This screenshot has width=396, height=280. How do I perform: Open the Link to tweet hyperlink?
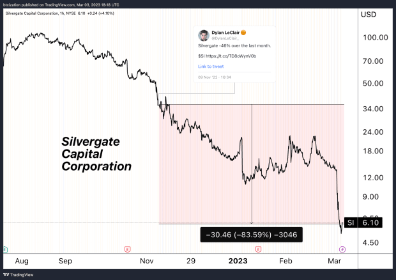(x=210, y=66)
